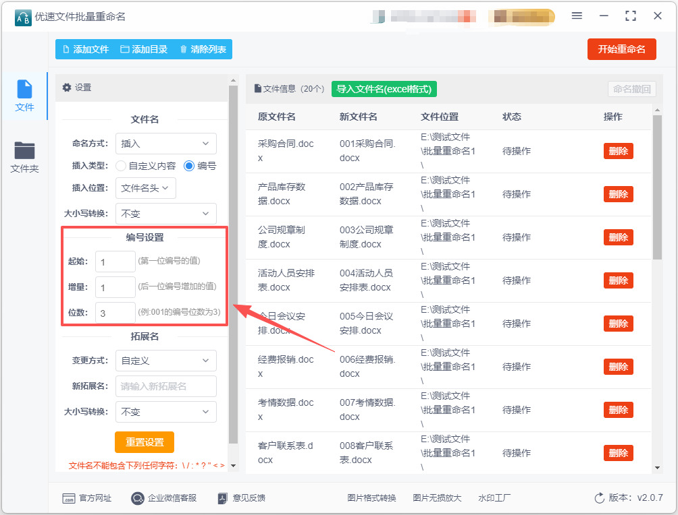Click the orange 重置设置 button
This screenshot has height=515, width=678.
(x=145, y=442)
